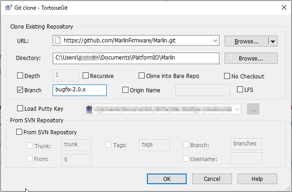This screenshot has height=192, width=292.
Task: Enable the No Checkout checkbox
Action: 227,76
